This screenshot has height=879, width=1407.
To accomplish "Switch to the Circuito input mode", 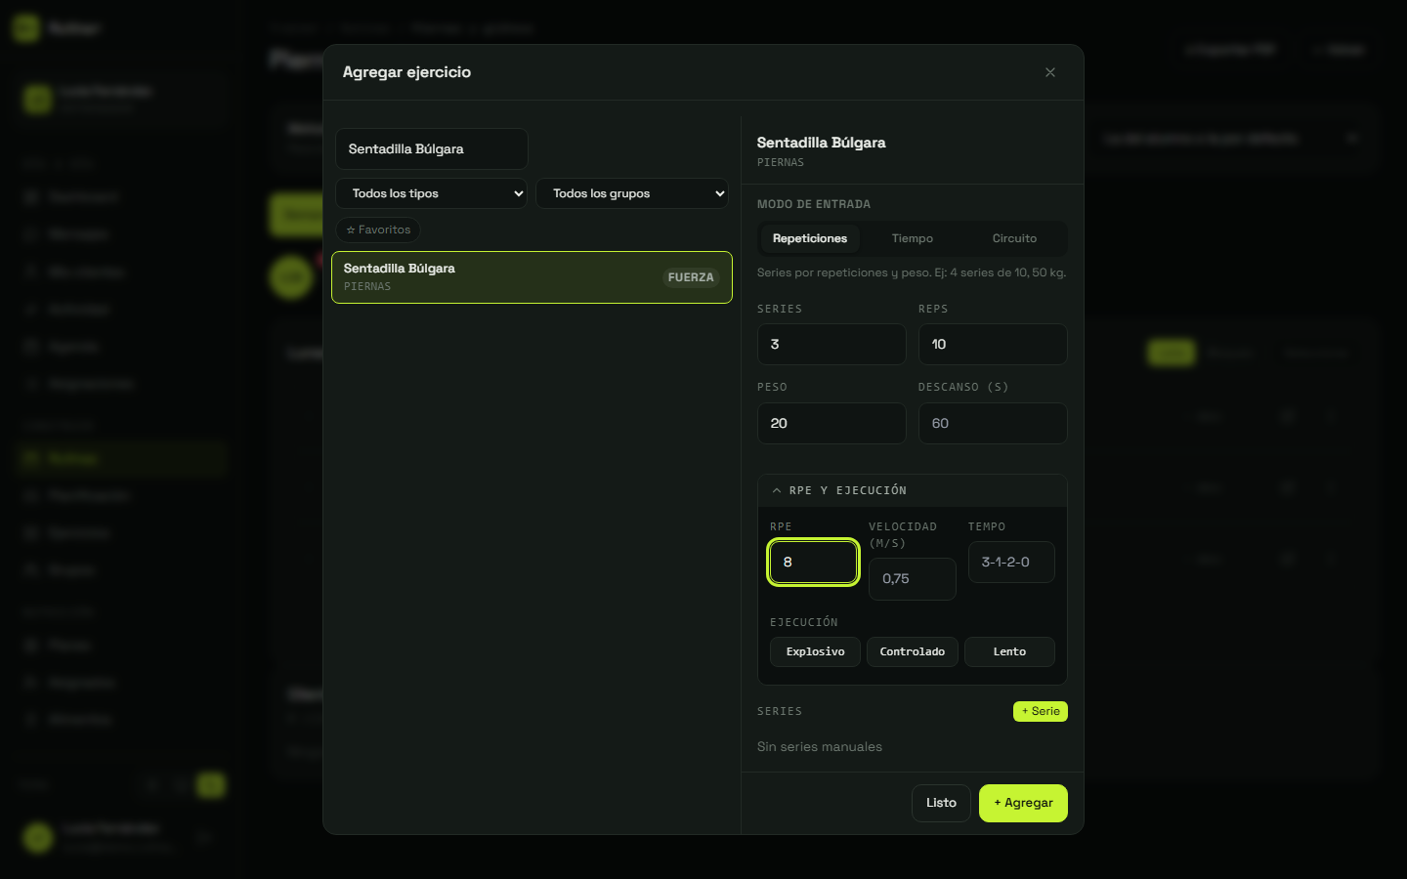I will (x=1014, y=238).
